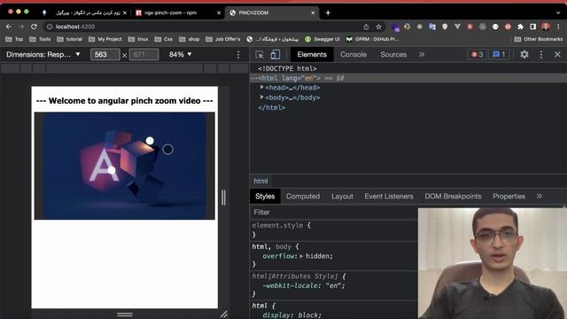Open the shop bookmarks folder
This screenshot has width=567, height=319.
(x=189, y=39)
